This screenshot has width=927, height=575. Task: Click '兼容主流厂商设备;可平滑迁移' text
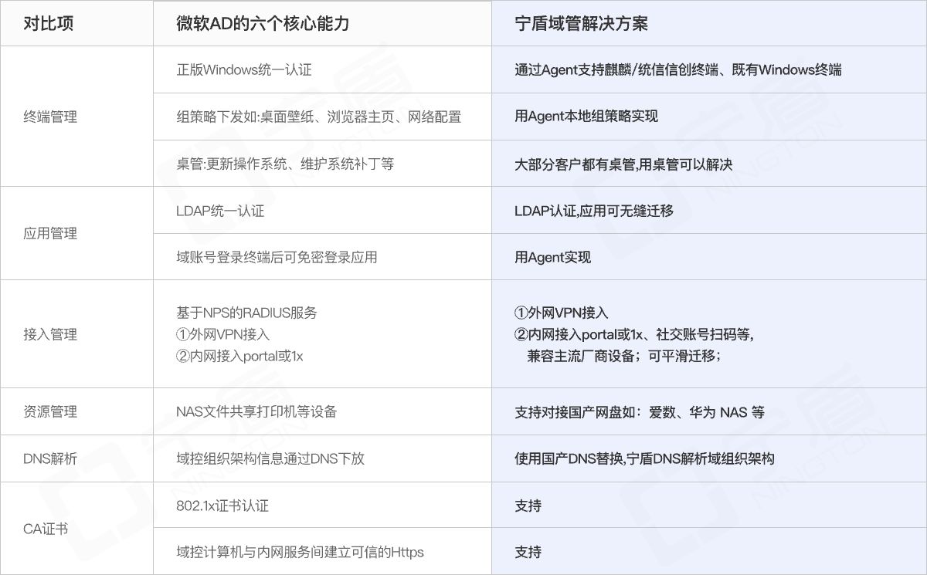click(624, 356)
